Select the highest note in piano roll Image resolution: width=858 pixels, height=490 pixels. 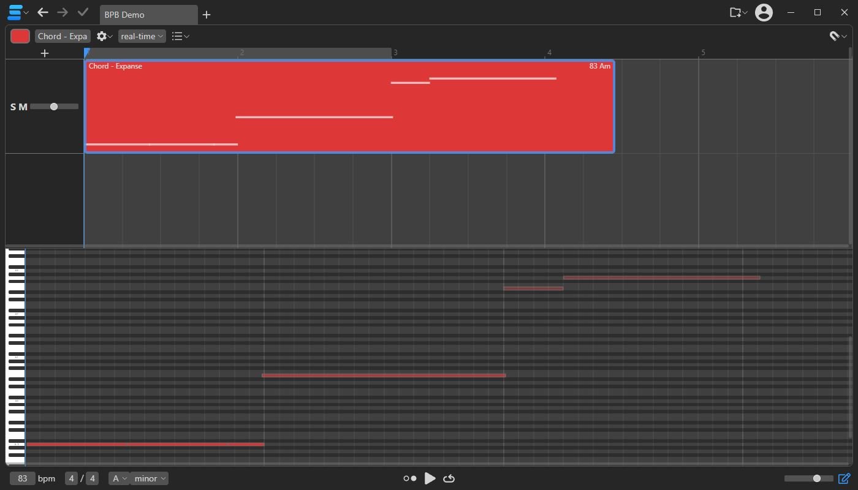pyautogui.click(x=661, y=277)
